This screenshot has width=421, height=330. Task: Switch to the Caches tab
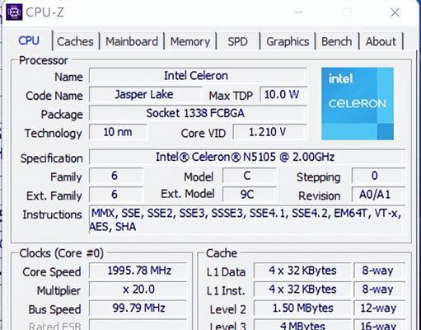coord(75,41)
